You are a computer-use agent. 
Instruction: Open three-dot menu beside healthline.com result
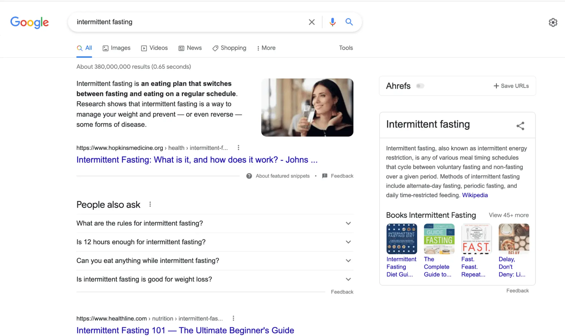click(x=233, y=318)
